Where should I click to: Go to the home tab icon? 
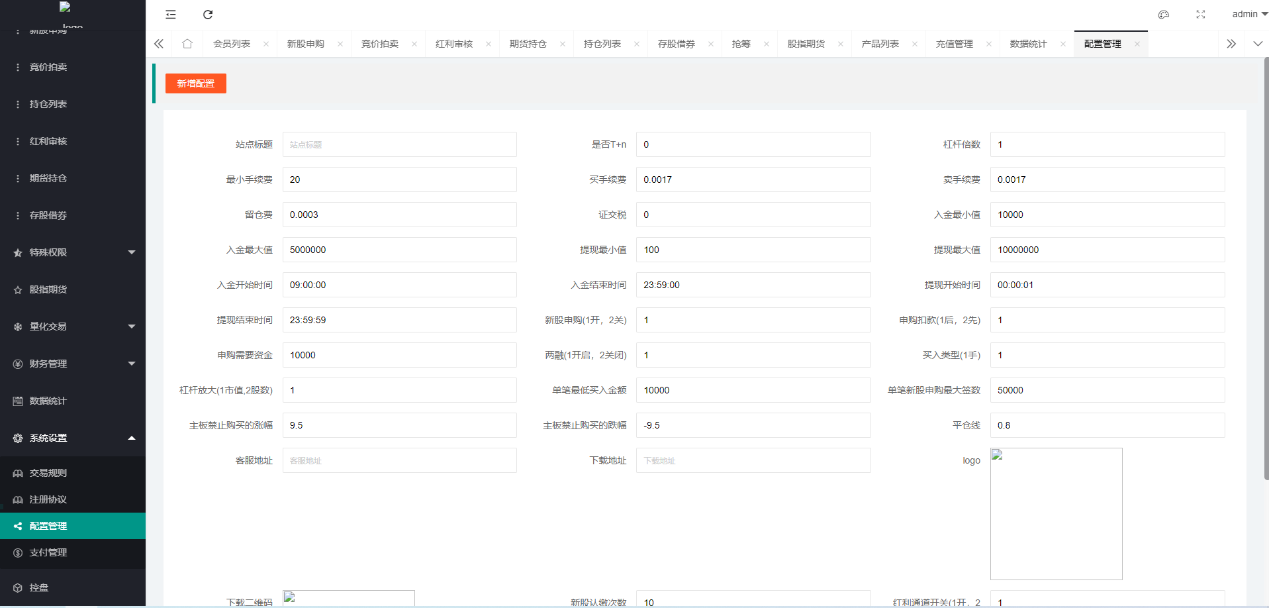point(187,44)
